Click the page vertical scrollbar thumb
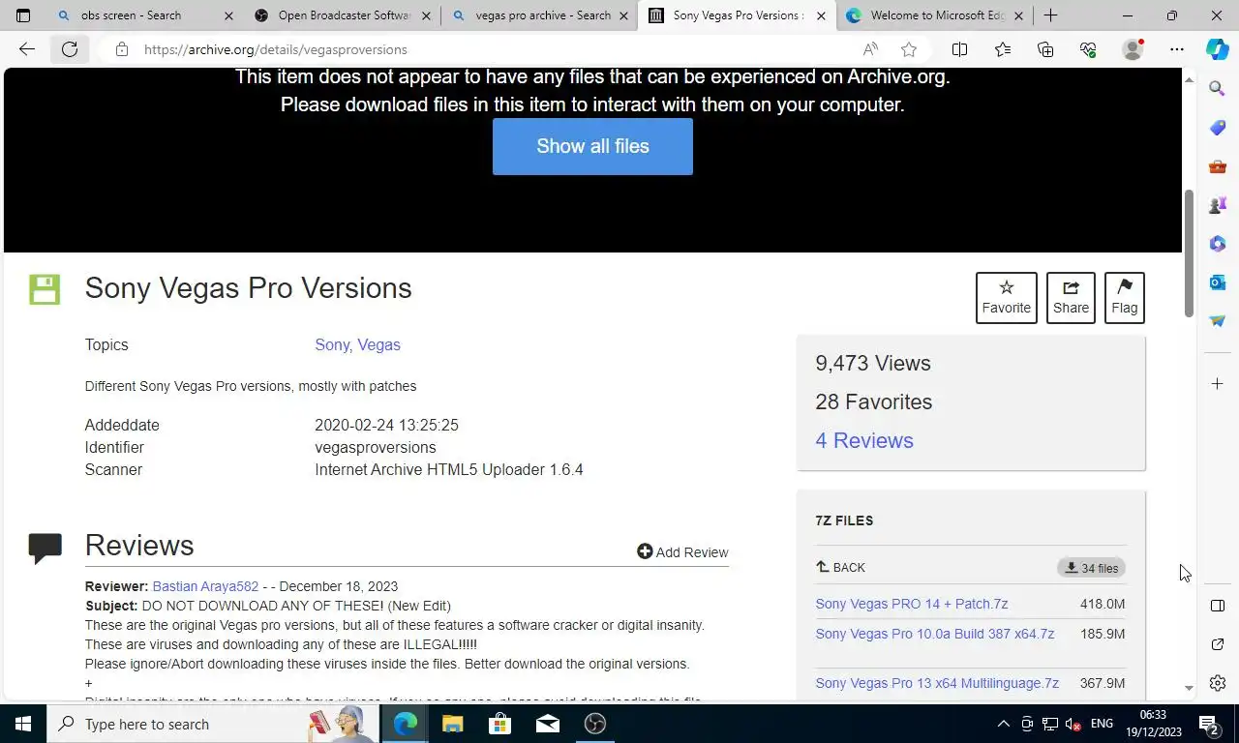The width and height of the screenshot is (1239, 743). [1190, 253]
